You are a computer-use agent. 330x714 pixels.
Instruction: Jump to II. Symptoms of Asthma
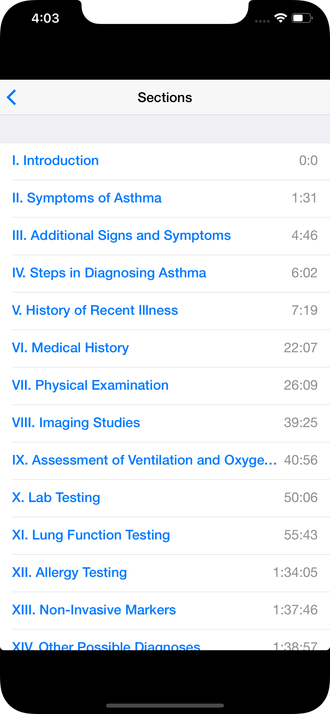pyautogui.click(x=165, y=199)
